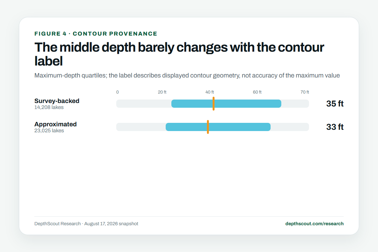
Task: Click the 35 ft median value
Action: pyautogui.click(x=335, y=104)
